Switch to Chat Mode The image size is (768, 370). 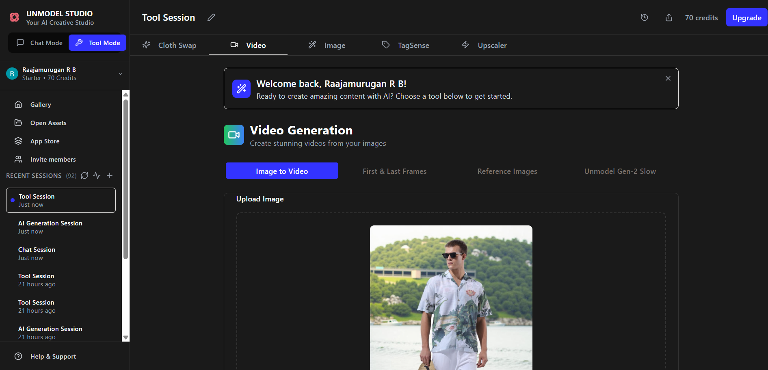[x=39, y=43]
